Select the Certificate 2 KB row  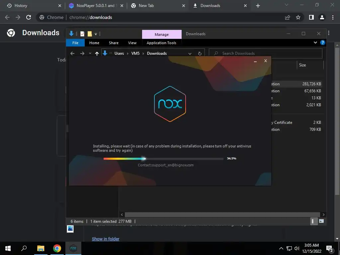tap(297, 123)
